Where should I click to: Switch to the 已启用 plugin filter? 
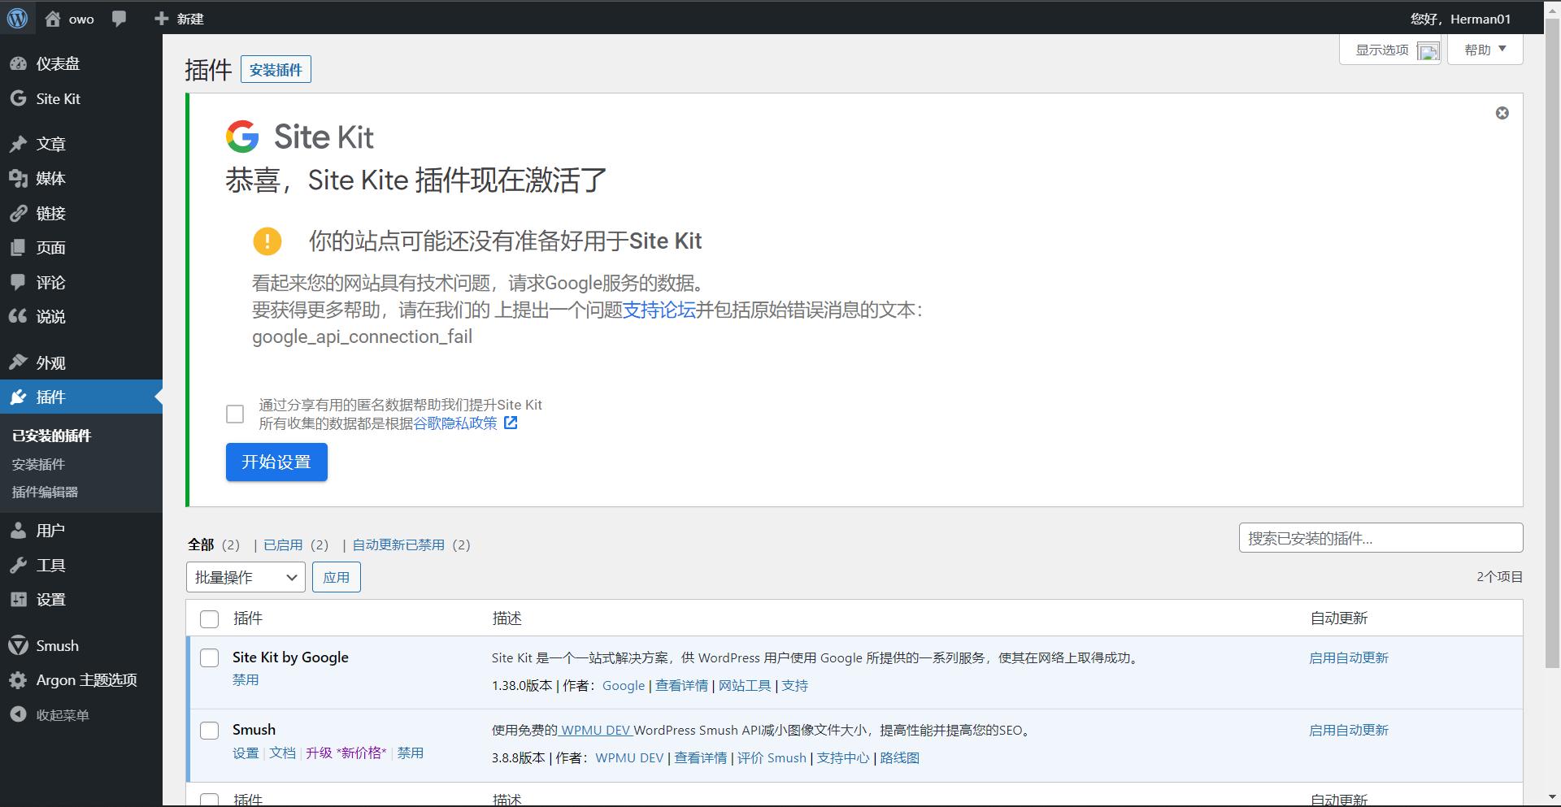click(284, 545)
